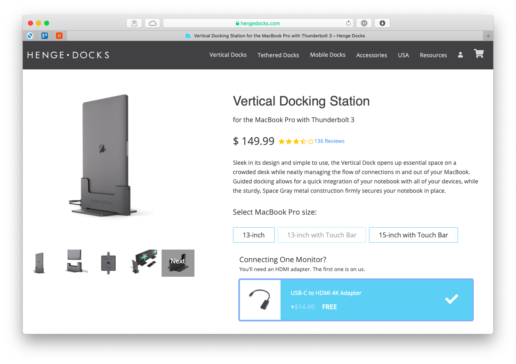Reload page with refresh icon
516x364 pixels.
(348, 23)
